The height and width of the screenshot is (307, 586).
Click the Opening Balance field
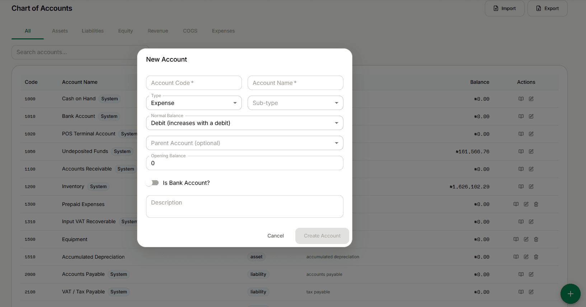click(245, 163)
